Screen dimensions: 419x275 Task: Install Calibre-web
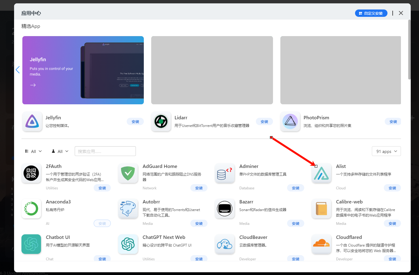(x=392, y=224)
